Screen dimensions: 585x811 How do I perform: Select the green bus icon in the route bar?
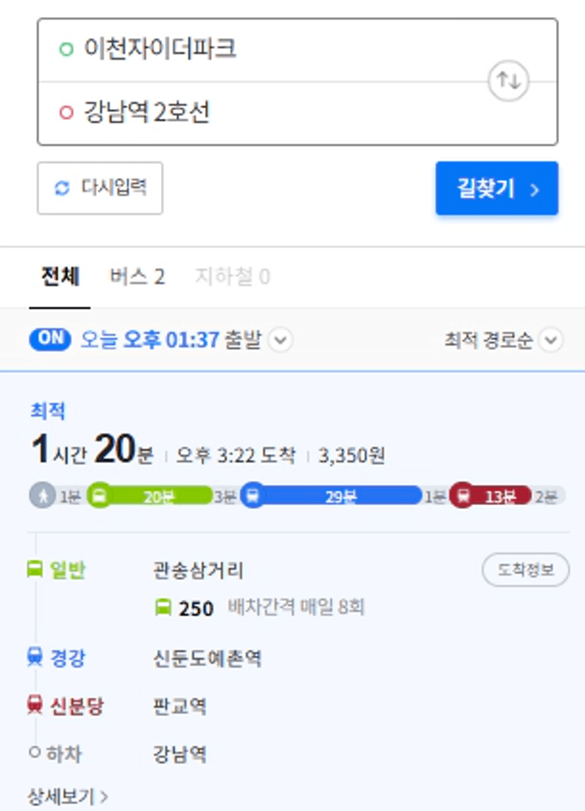point(99,496)
